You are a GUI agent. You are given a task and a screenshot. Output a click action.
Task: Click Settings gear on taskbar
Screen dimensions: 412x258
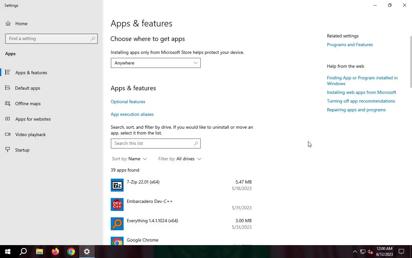[x=87, y=252]
